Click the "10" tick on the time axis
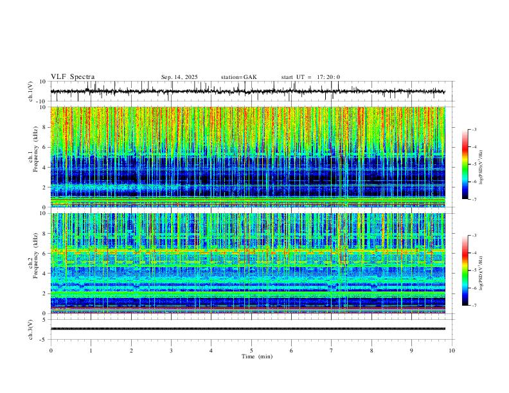509x393 pixels. [452, 351]
